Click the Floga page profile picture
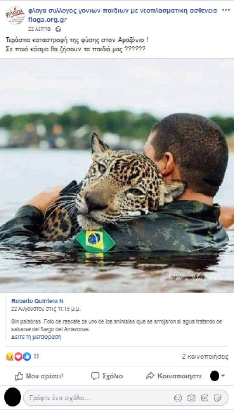The width and height of the screenshot is (234, 410). click(15, 16)
